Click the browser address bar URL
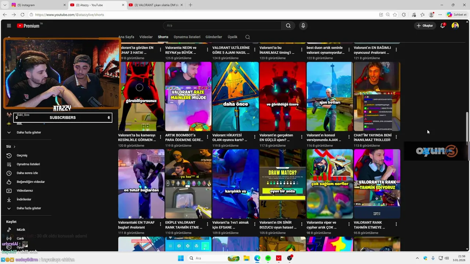The image size is (470, 264). pos(70,15)
